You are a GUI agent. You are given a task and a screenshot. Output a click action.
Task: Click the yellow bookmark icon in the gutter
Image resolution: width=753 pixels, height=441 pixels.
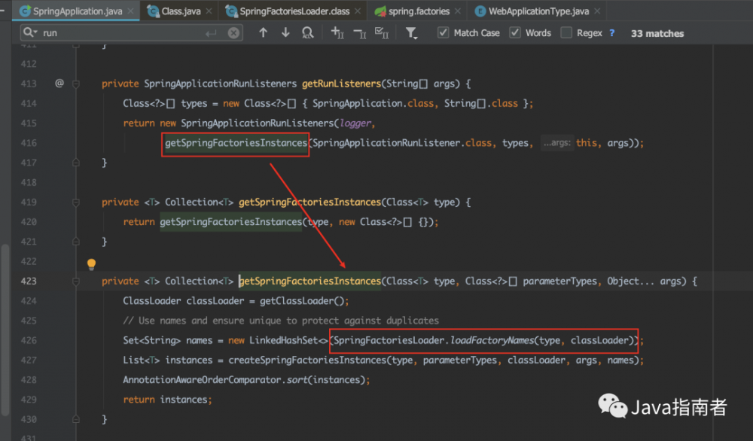[91, 264]
